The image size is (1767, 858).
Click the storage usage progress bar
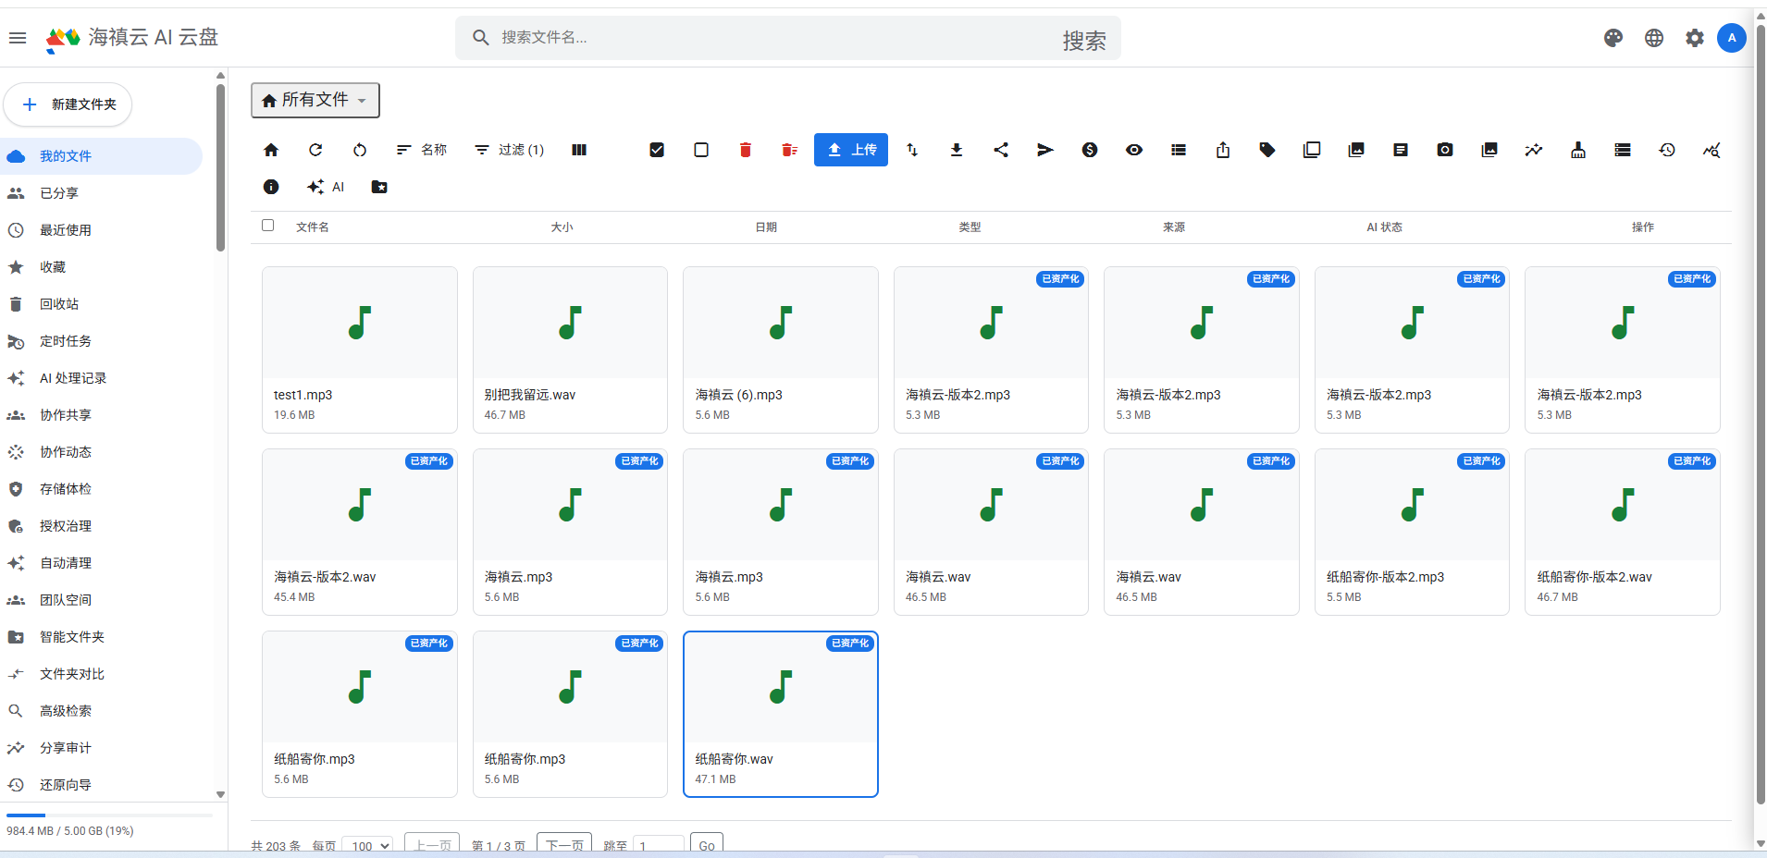(x=109, y=815)
